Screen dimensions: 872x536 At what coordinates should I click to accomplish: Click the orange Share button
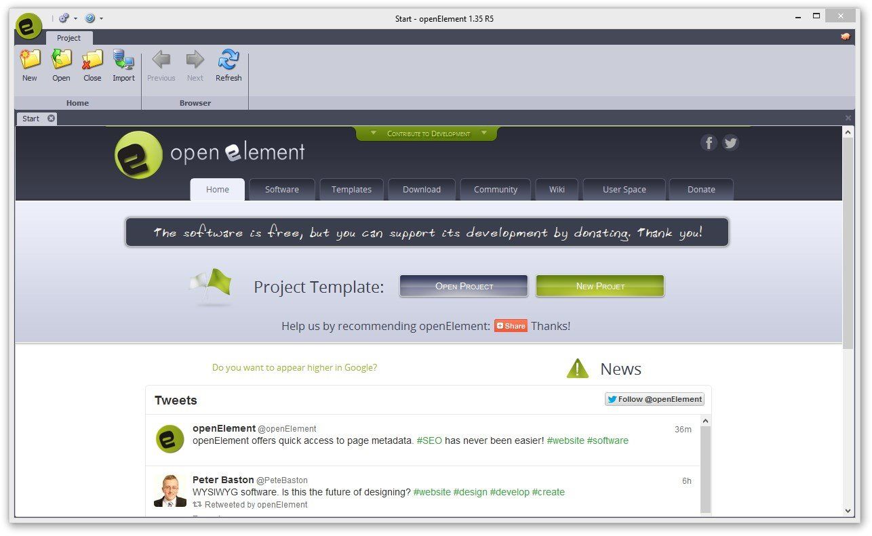click(x=511, y=326)
